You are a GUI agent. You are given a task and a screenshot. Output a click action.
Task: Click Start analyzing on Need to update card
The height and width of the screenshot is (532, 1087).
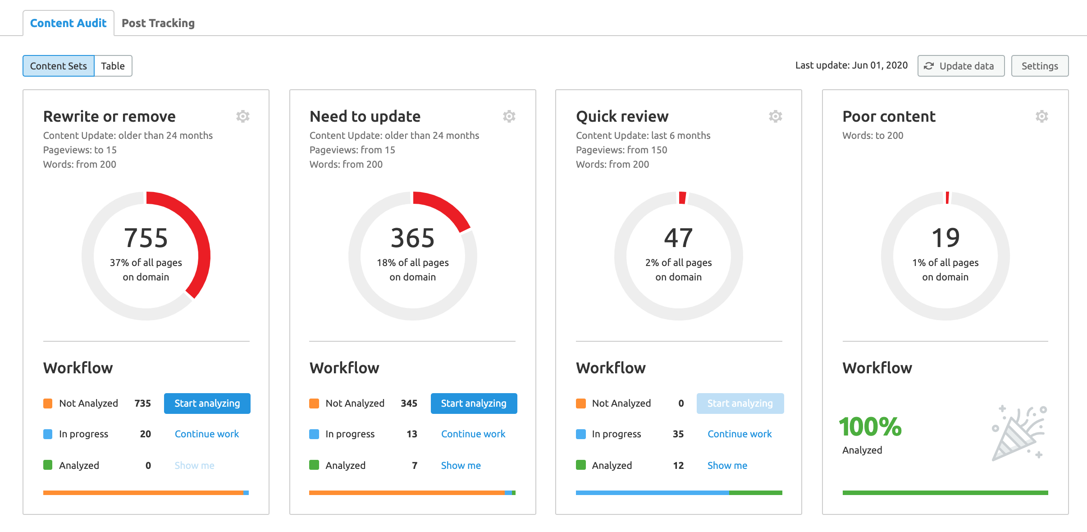coord(474,404)
